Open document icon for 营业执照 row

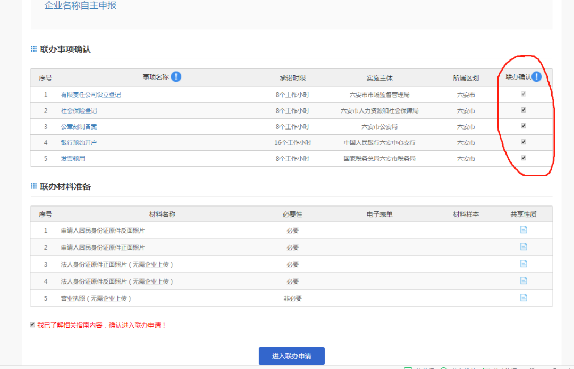[x=524, y=298]
